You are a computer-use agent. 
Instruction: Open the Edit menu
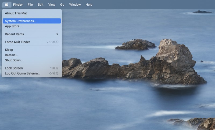point(41,5)
